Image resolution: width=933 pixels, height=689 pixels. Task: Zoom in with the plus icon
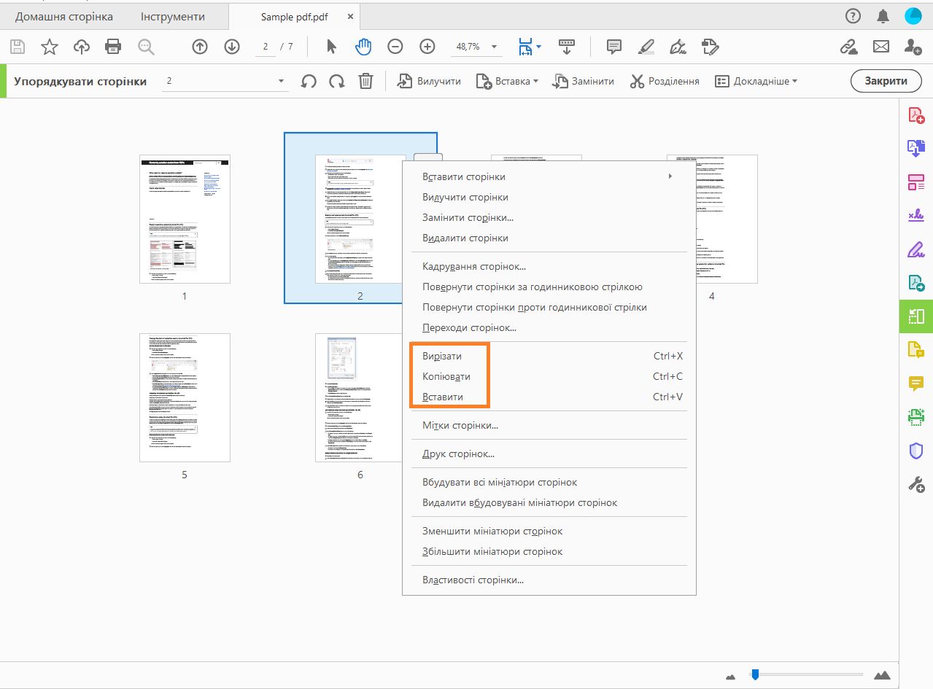coord(427,47)
